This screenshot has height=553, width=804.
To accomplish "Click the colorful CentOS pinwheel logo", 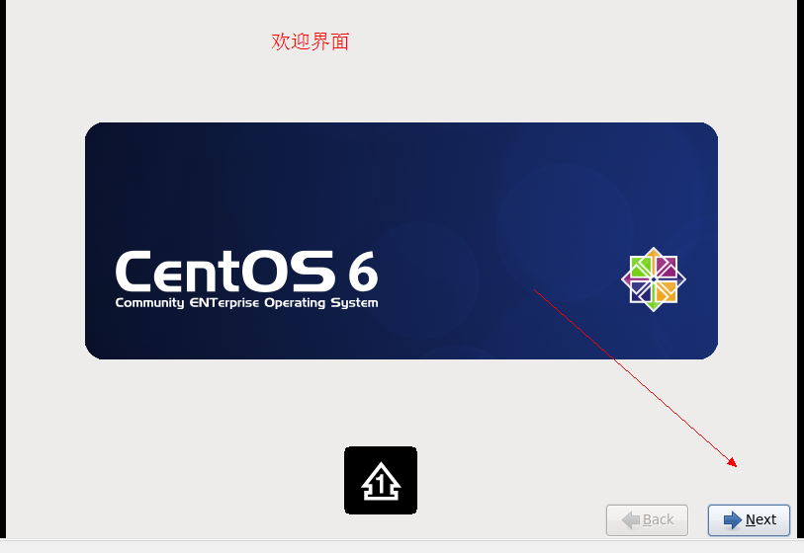I will [x=654, y=279].
